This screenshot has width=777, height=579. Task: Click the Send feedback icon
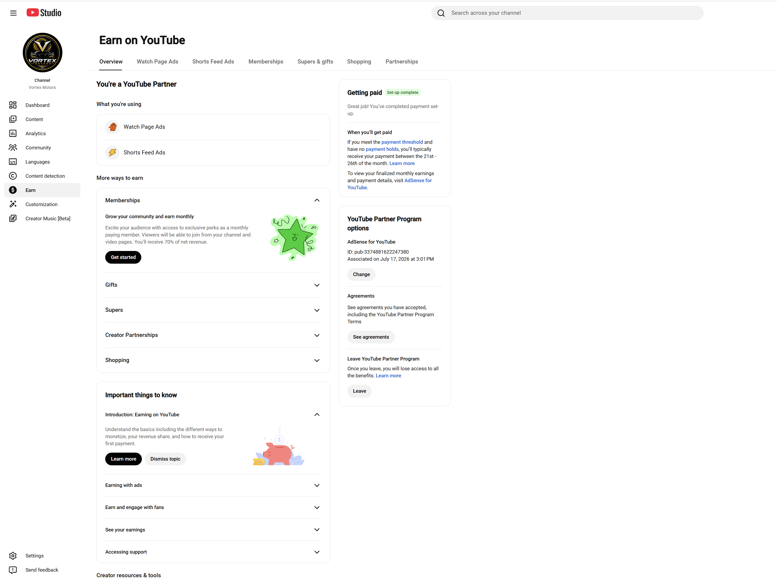[13, 570]
